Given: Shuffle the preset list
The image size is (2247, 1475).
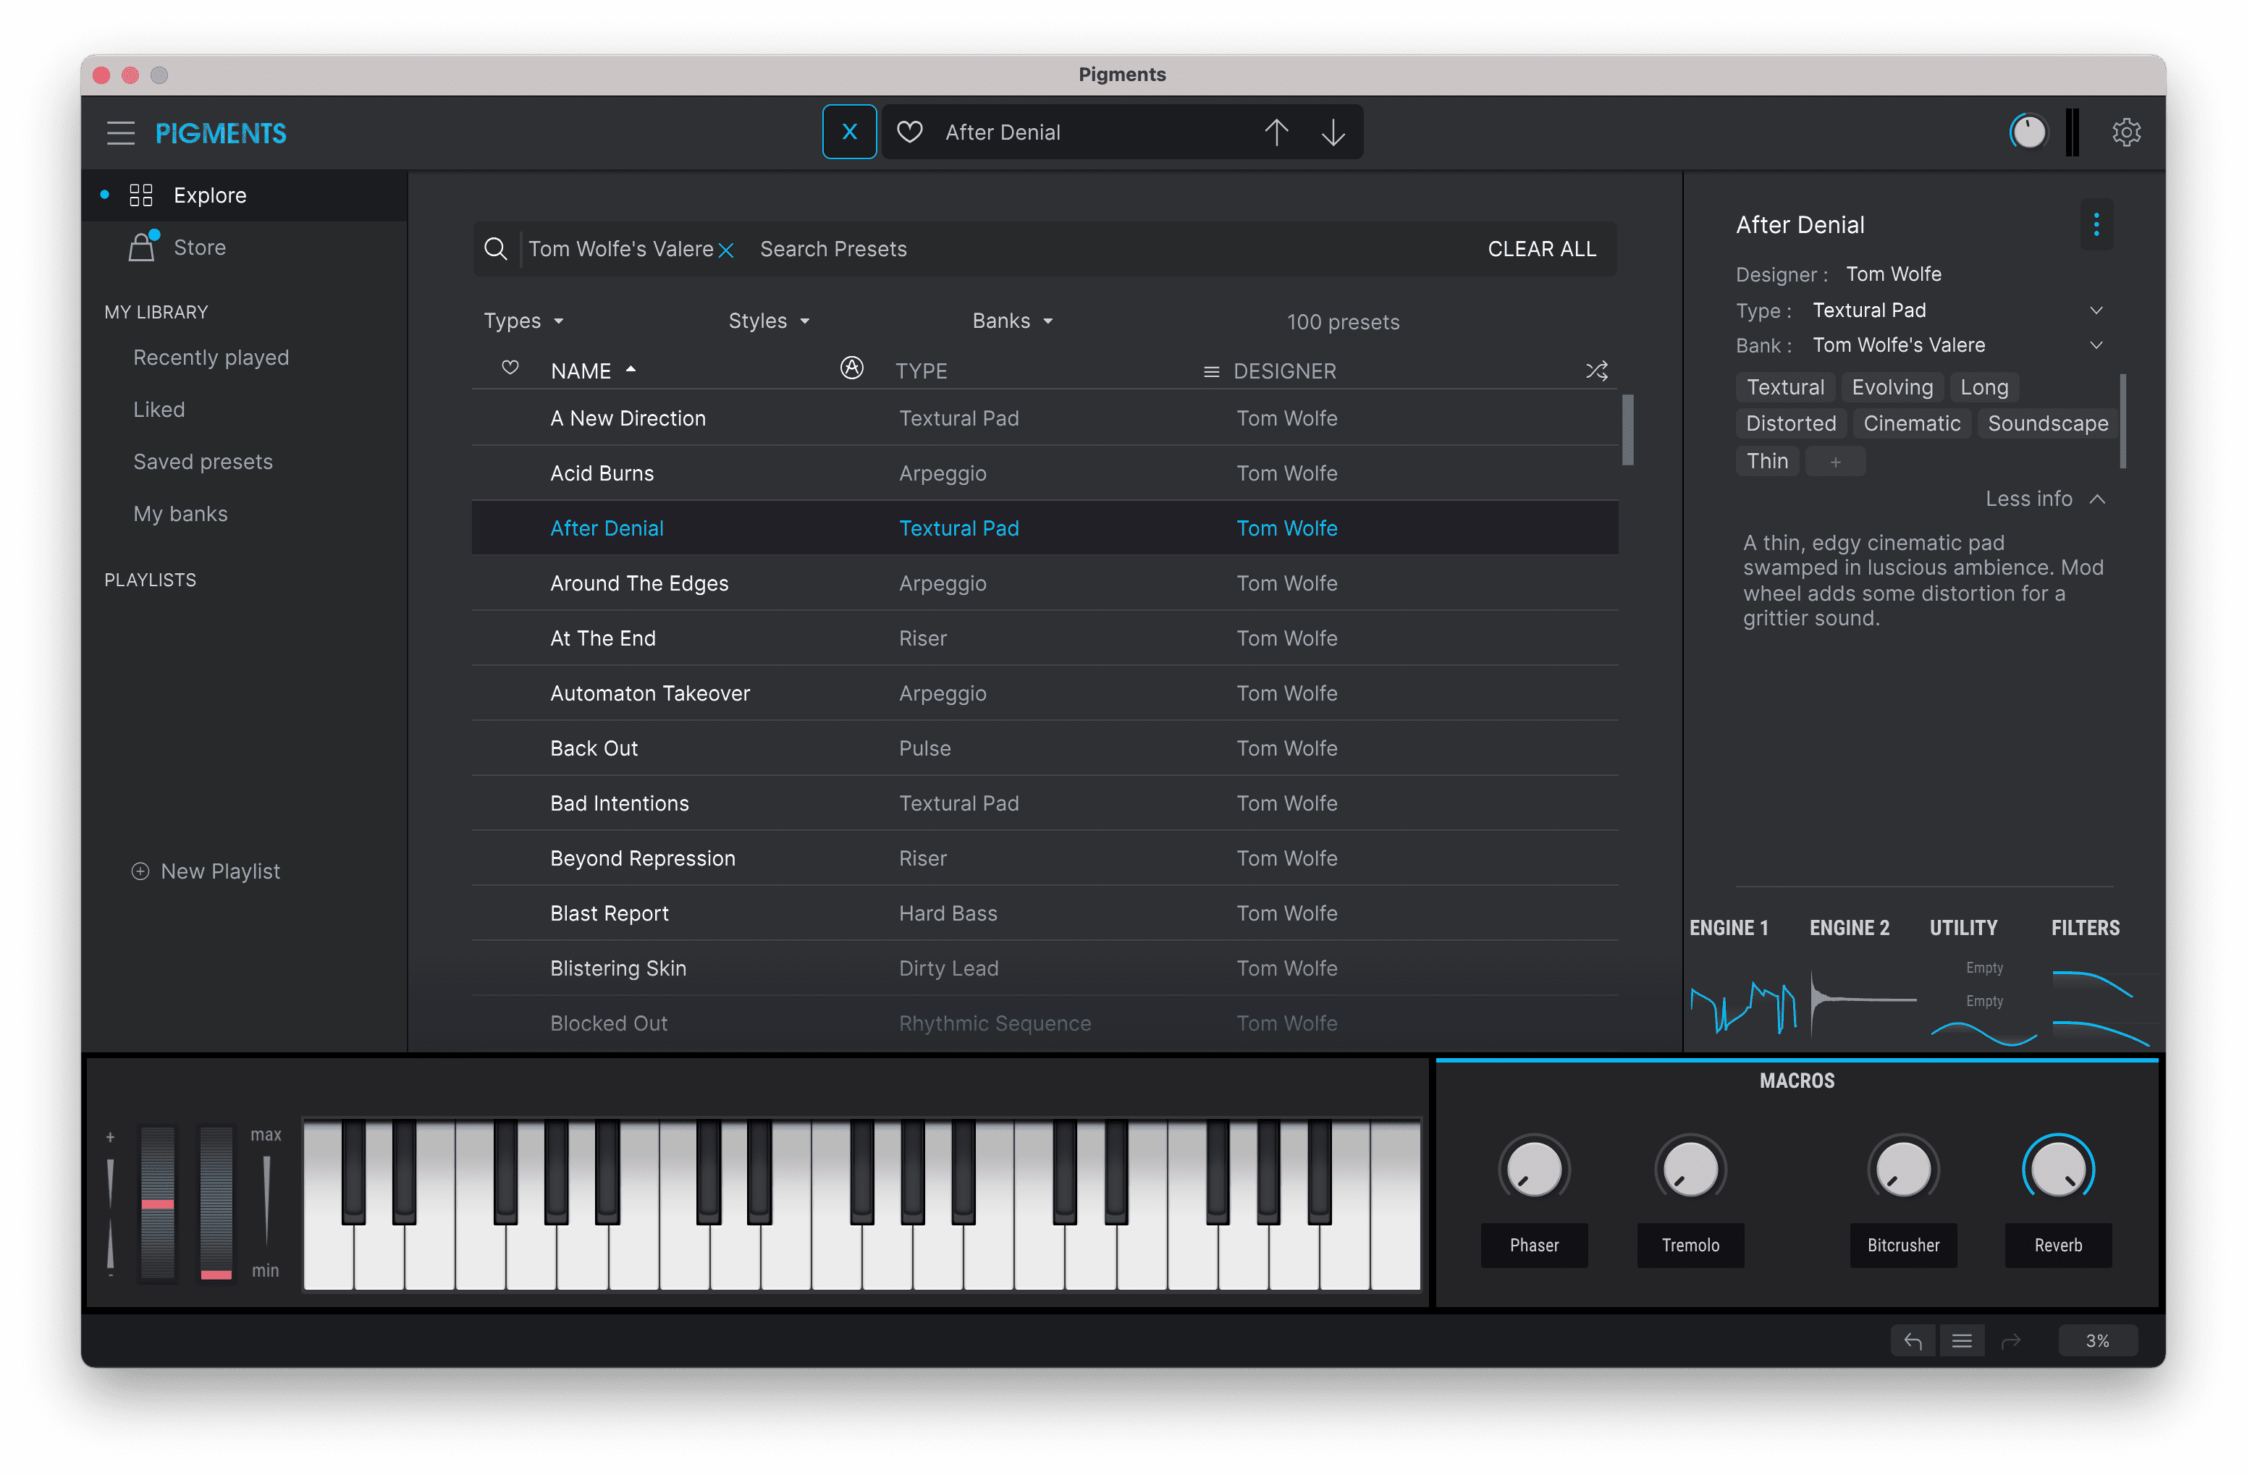Looking at the screenshot, I should click(x=1596, y=371).
